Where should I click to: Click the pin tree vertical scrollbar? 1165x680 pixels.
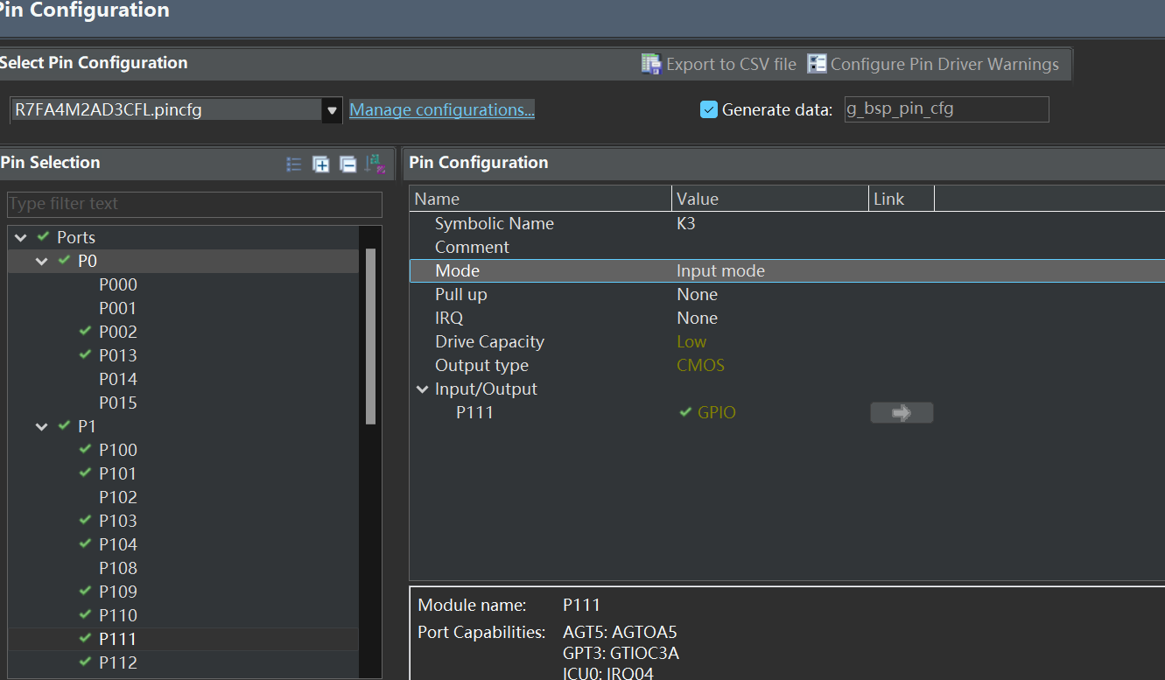point(370,337)
